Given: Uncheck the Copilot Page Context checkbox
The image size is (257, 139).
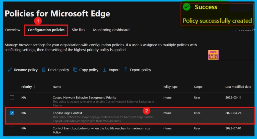Looking at the screenshot, I should point(12,113).
